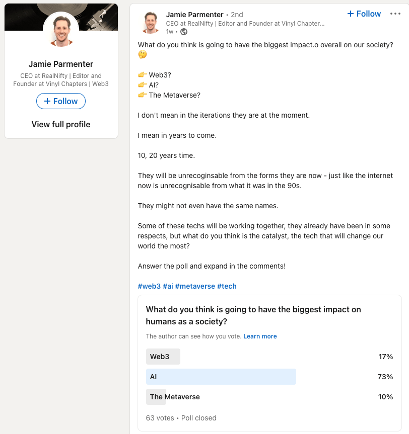
Task: Open the #ai hashtag
Action: [168, 286]
